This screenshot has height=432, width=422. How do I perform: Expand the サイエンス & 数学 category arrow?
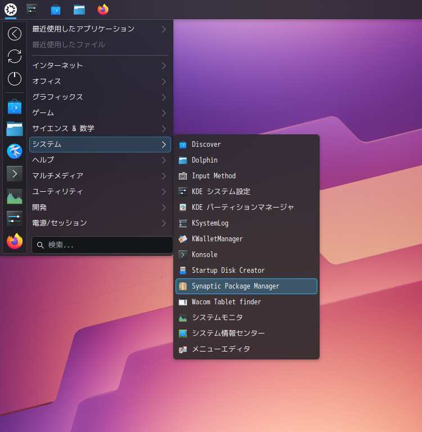click(x=164, y=129)
